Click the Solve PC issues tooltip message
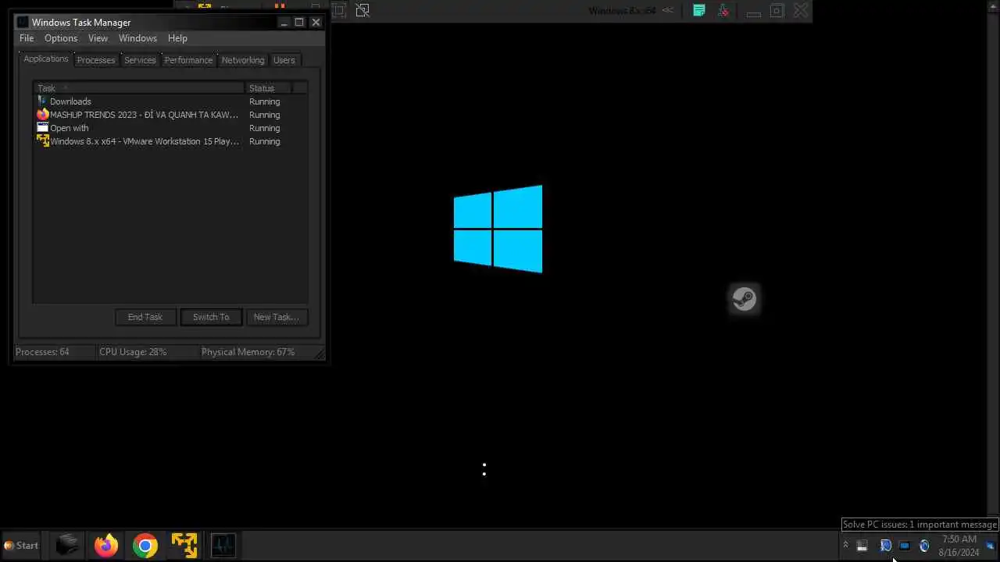Screen dimensions: 1000x562 pyautogui.click(x=920, y=525)
